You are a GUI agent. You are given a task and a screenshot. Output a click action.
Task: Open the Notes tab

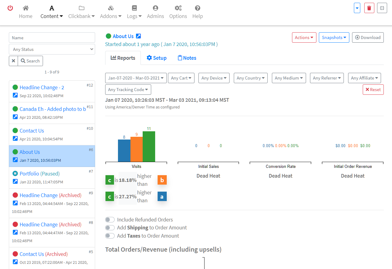(x=187, y=58)
